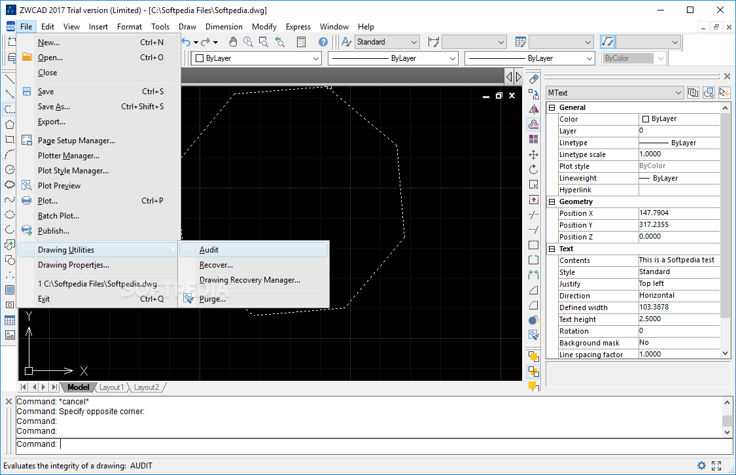Select the Fillet tool
Viewport: 736px width, 475px height.
[x=534, y=305]
